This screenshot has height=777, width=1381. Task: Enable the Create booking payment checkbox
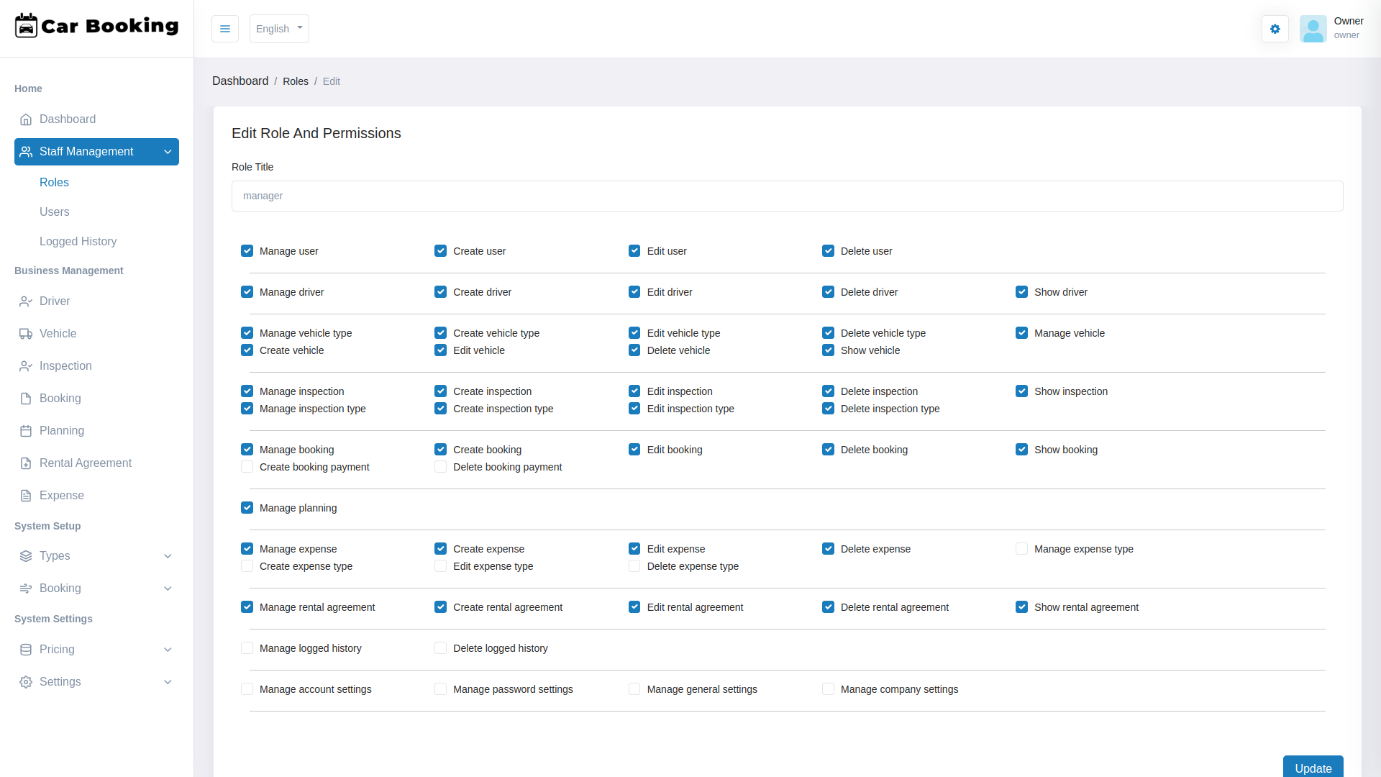tap(247, 467)
